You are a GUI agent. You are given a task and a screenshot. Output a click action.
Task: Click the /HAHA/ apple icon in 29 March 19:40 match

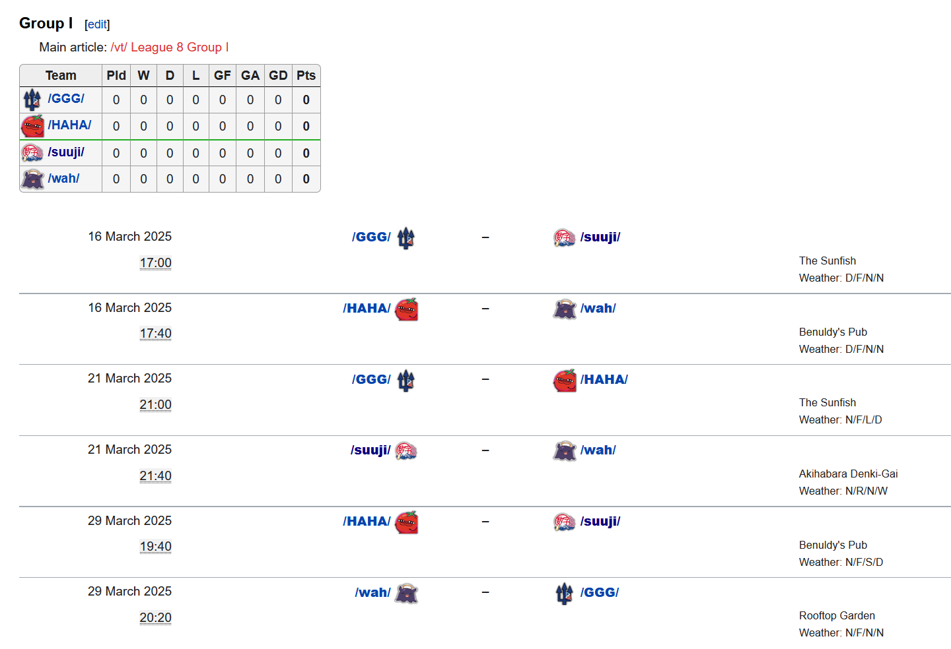[406, 522]
